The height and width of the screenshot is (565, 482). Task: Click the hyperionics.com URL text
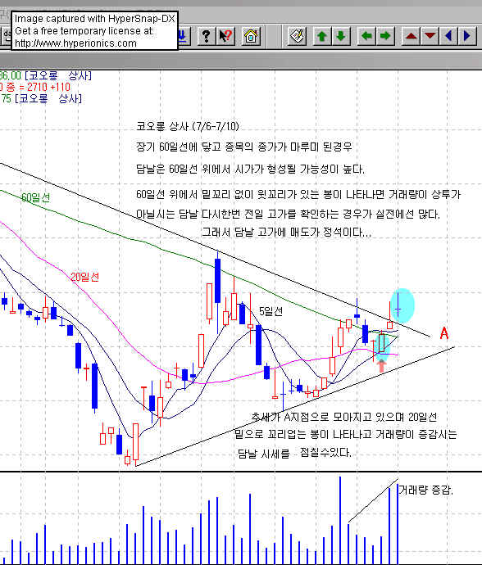click(x=75, y=43)
